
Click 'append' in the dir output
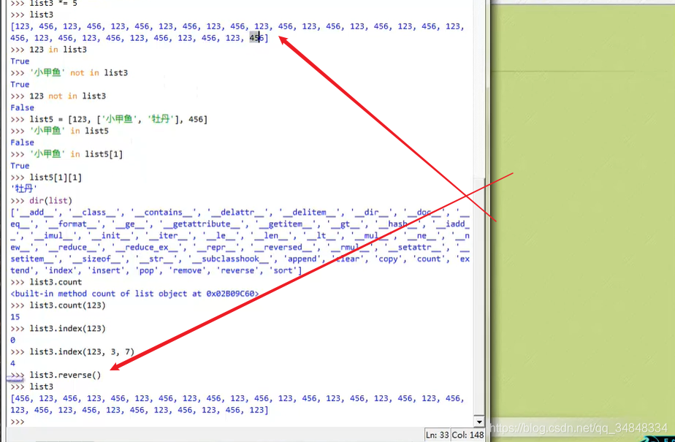(x=302, y=259)
